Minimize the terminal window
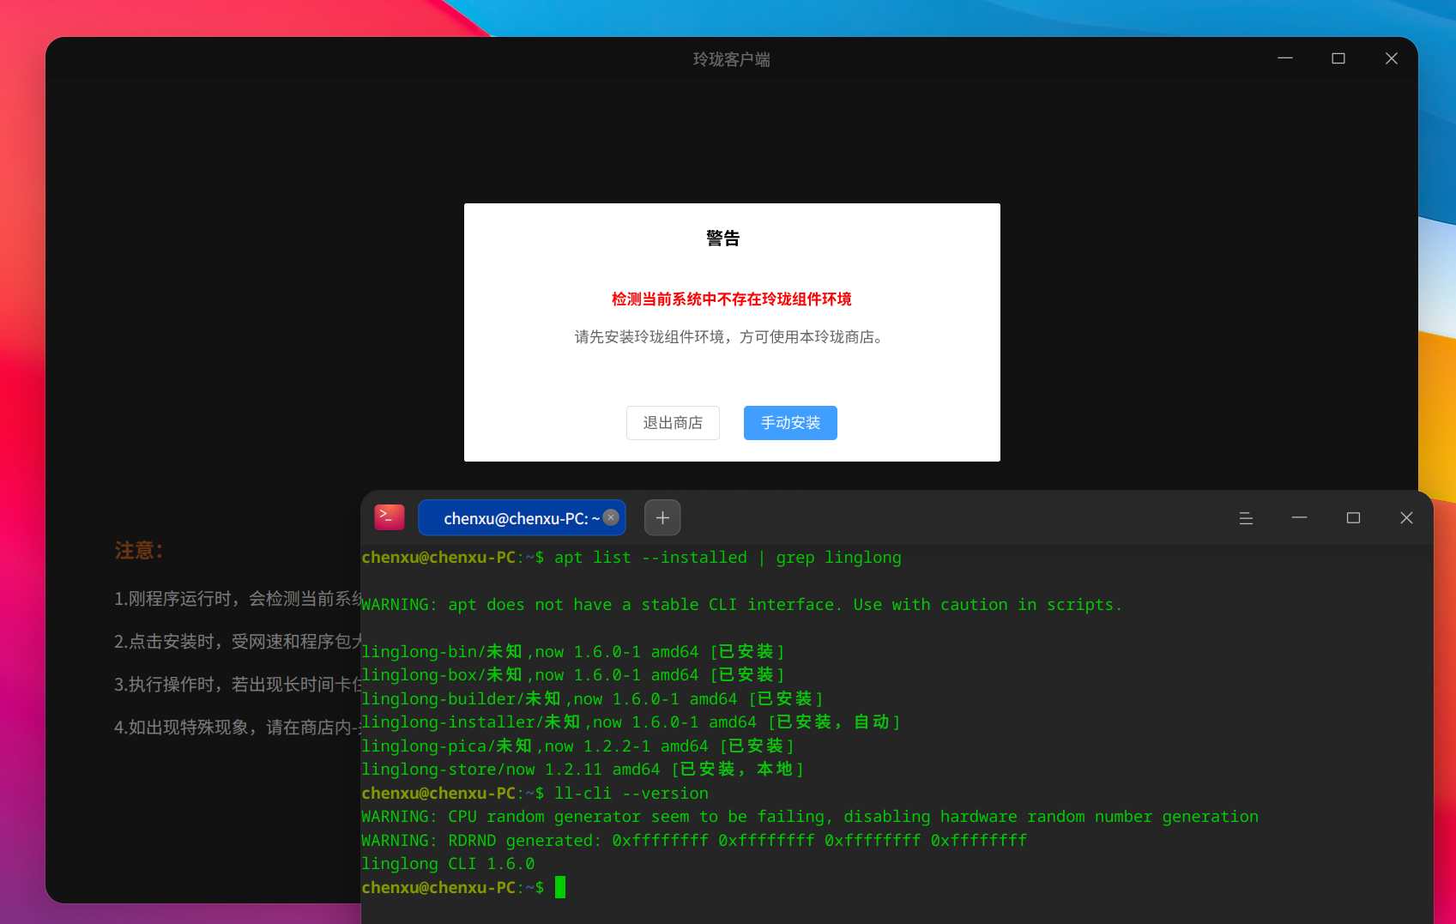The height and width of the screenshot is (924, 1456). tap(1300, 517)
